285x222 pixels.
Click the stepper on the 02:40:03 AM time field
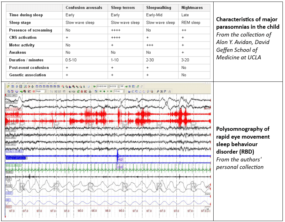tap(108, 86)
